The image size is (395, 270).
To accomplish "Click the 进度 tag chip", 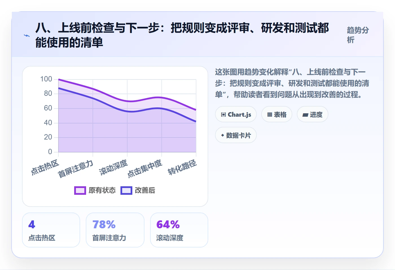I will coord(313,114).
